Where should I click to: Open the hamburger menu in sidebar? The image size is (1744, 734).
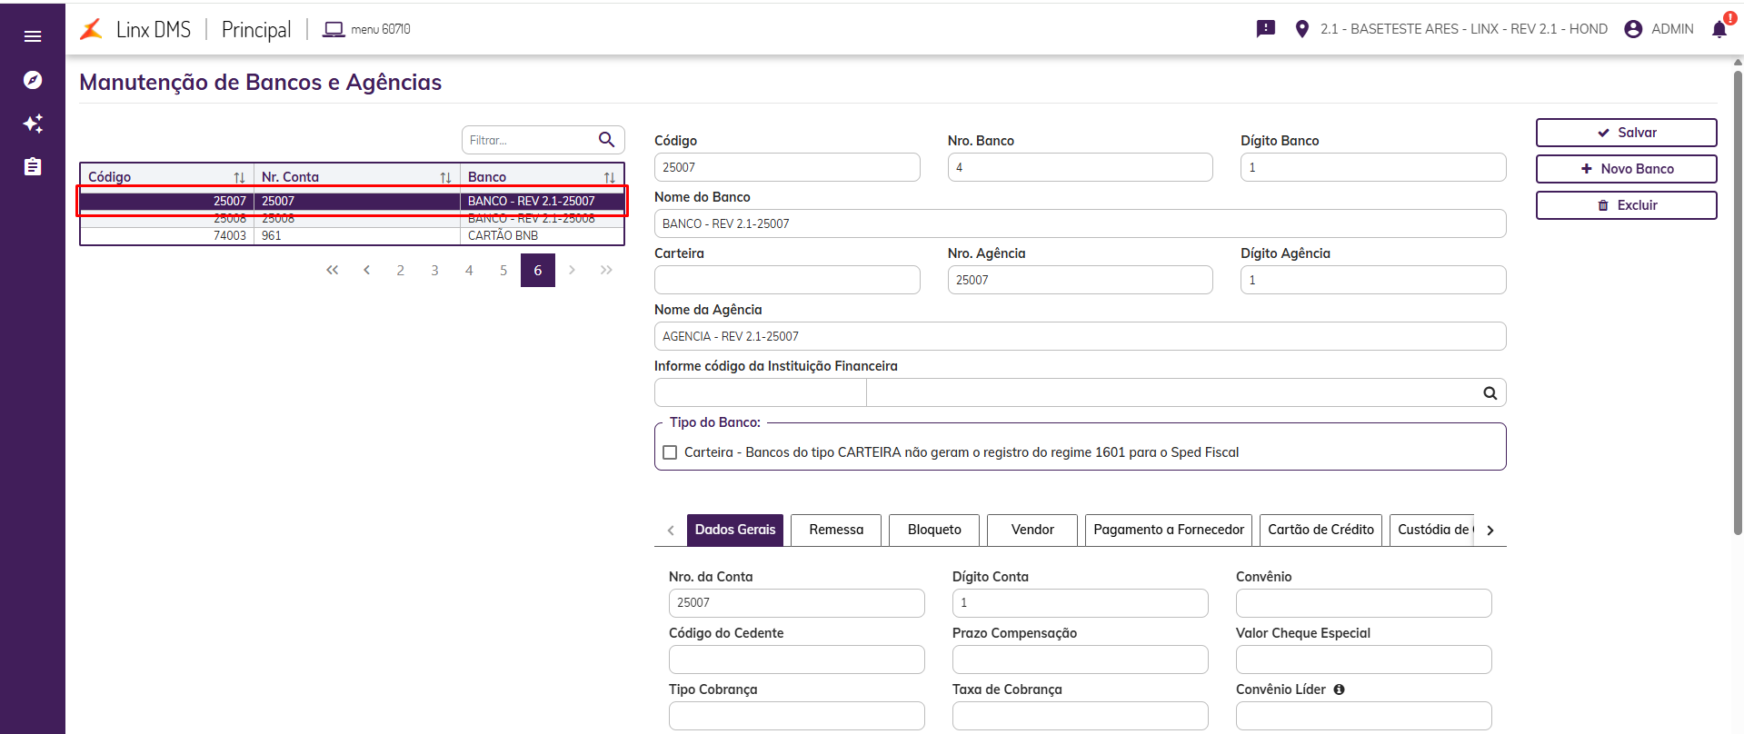[x=33, y=36]
